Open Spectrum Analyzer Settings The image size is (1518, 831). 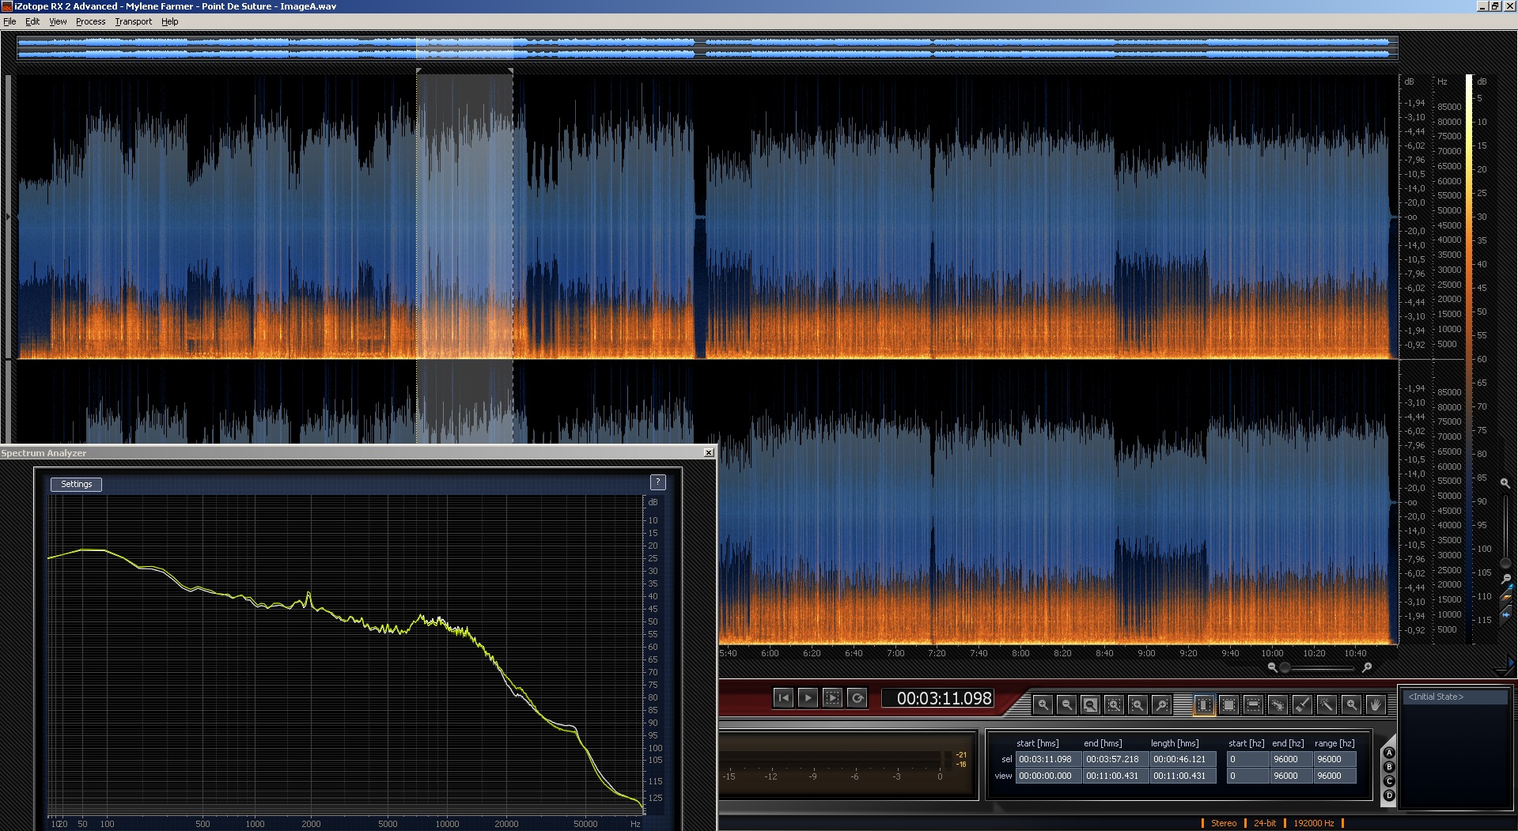point(77,484)
